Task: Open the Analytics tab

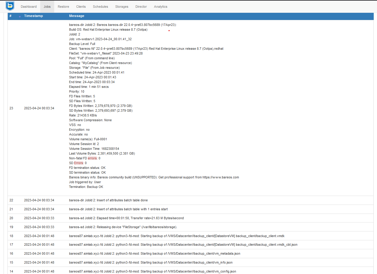Action: pos(161,7)
